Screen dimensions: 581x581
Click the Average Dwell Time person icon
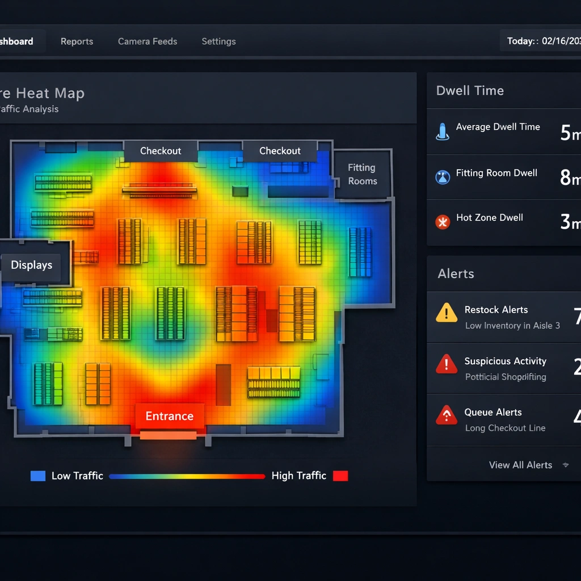click(442, 131)
